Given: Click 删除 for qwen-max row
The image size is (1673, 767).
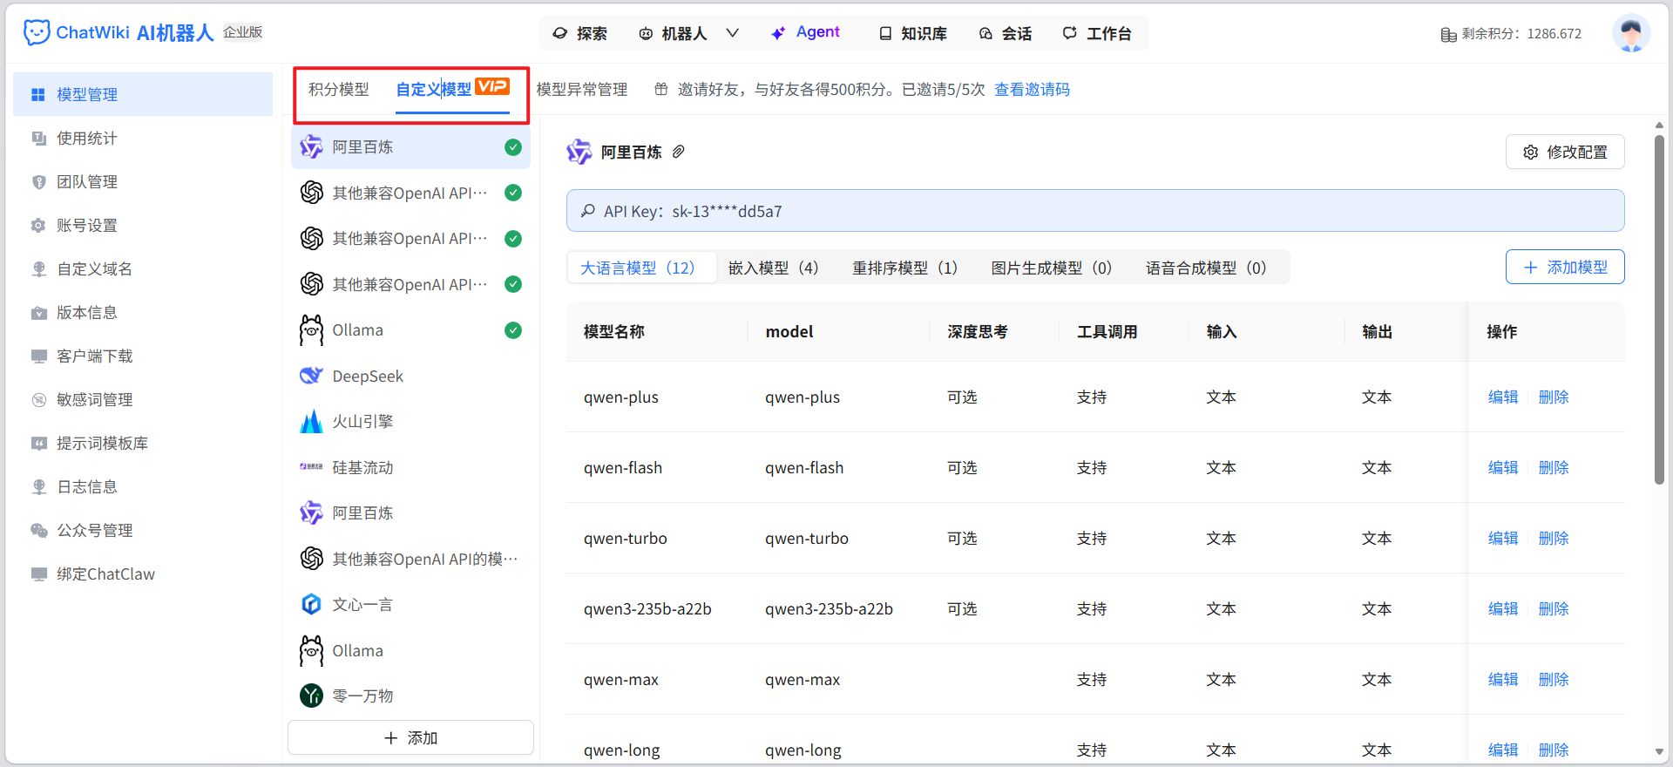Looking at the screenshot, I should [x=1554, y=679].
